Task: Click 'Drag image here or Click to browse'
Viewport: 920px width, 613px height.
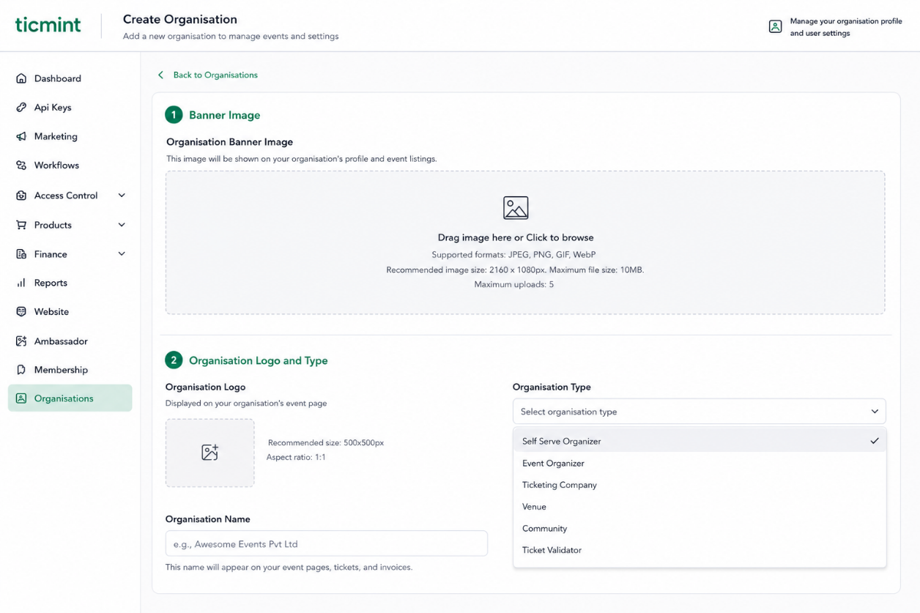Action: pos(516,237)
